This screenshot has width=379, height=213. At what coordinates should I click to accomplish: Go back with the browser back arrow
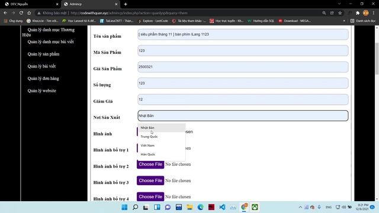click(5, 13)
